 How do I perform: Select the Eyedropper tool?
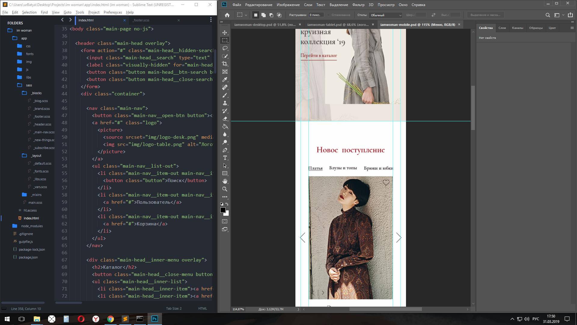coord(225,79)
